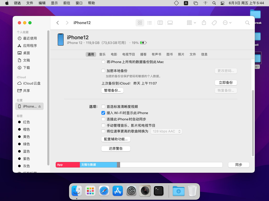
Task: Switch to the 信息 tab
Action: (204, 54)
